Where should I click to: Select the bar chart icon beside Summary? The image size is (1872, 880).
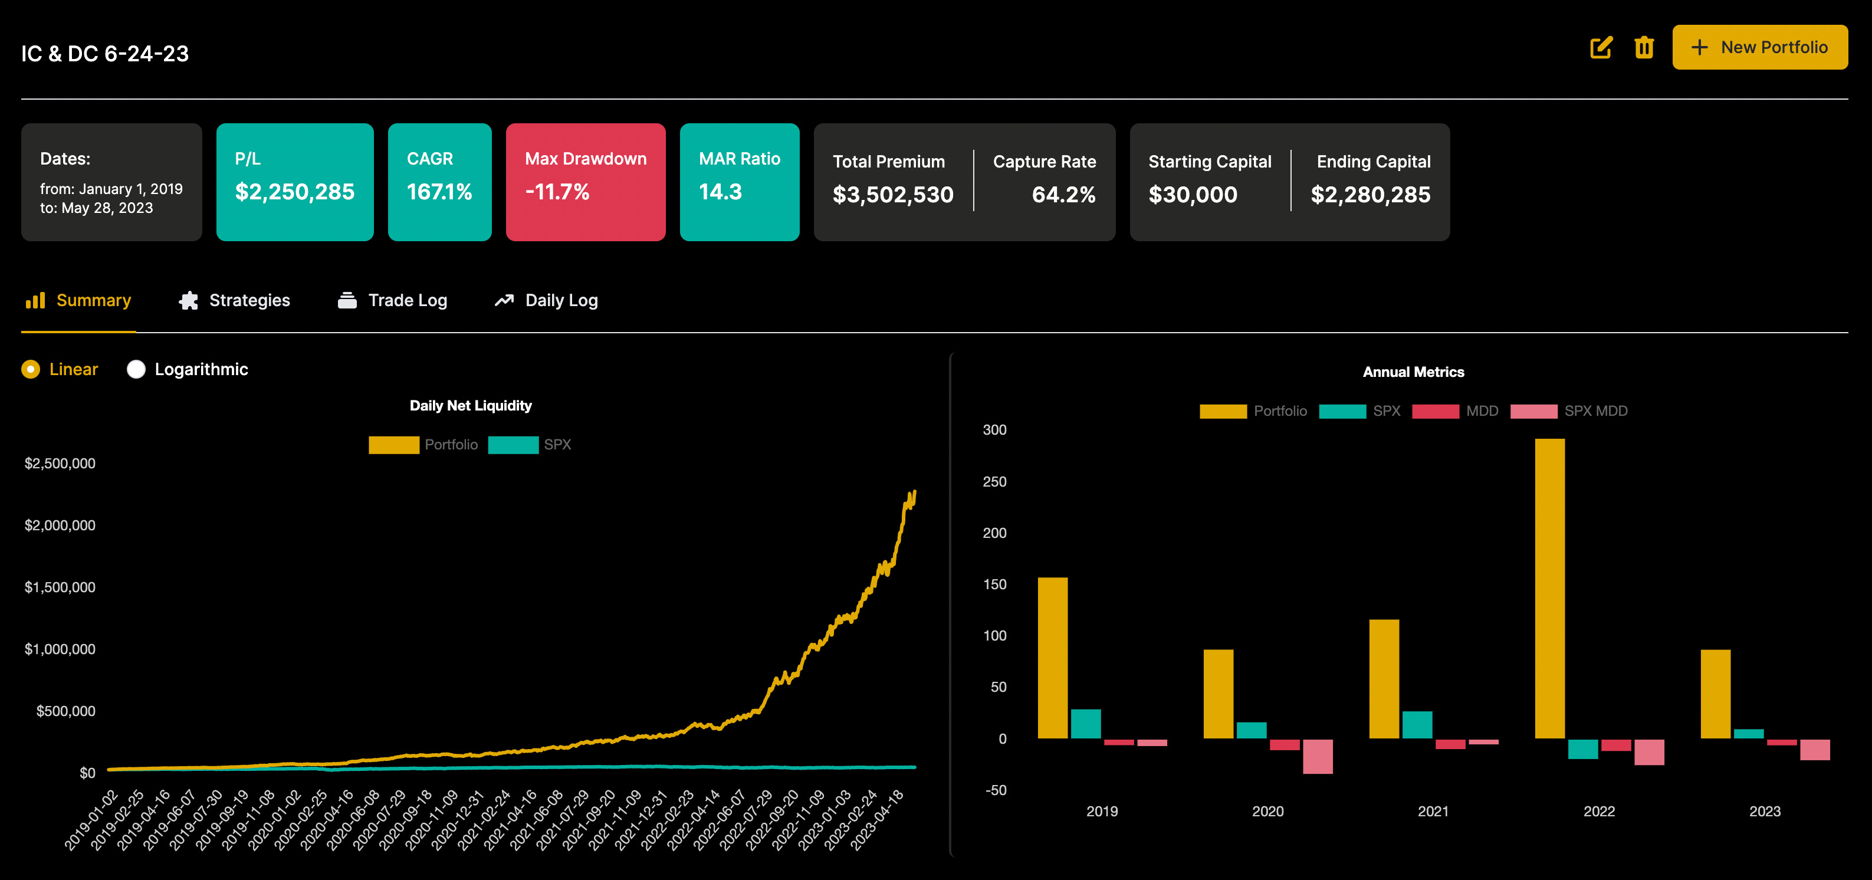coord(35,300)
